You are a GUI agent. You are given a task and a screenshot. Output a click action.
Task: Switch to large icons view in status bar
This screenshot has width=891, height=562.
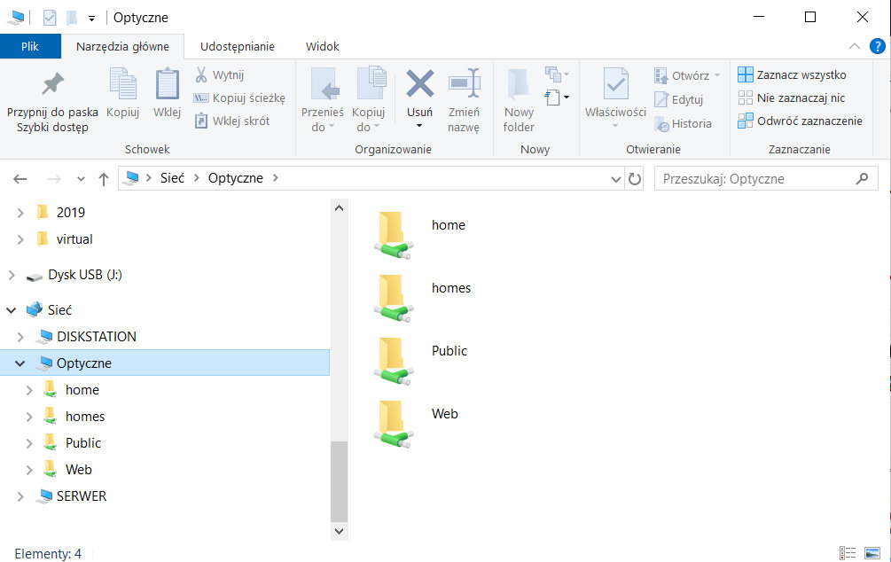click(872, 552)
